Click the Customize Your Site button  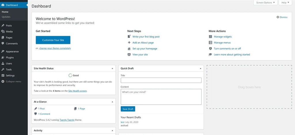pyautogui.click(x=53, y=40)
